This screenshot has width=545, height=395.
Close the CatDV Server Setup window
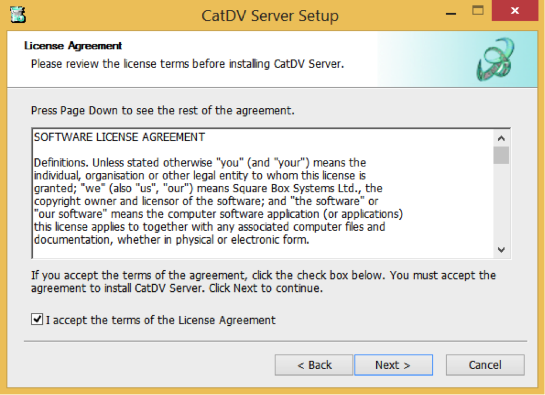pyautogui.click(x=515, y=11)
